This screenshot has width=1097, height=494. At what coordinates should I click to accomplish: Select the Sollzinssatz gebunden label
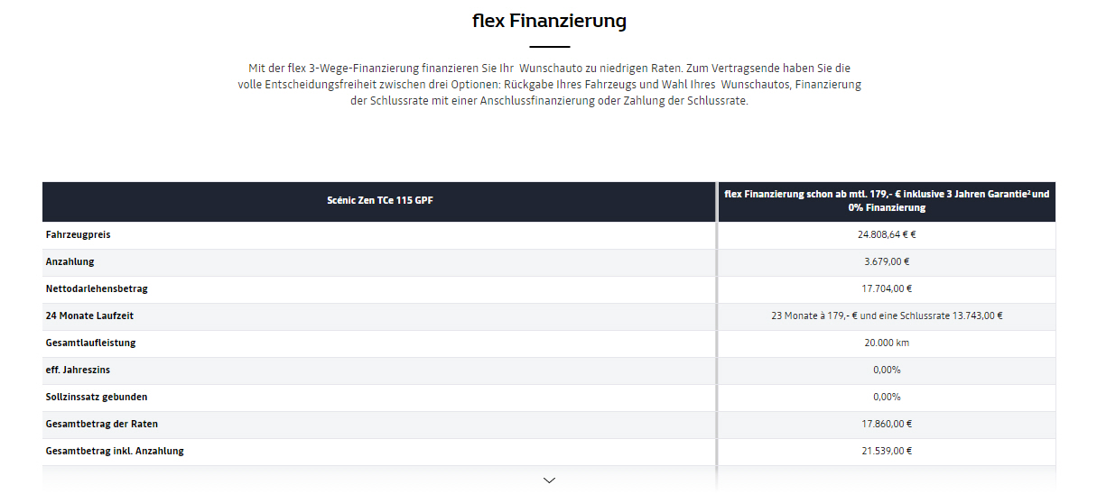click(x=97, y=397)
